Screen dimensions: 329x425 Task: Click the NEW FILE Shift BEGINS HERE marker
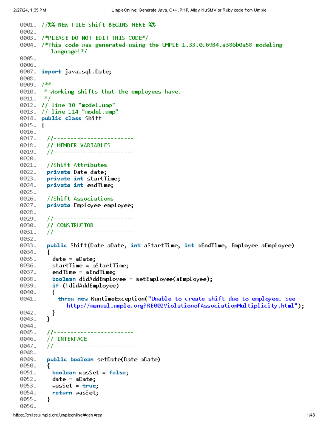[x=98, y=25]
